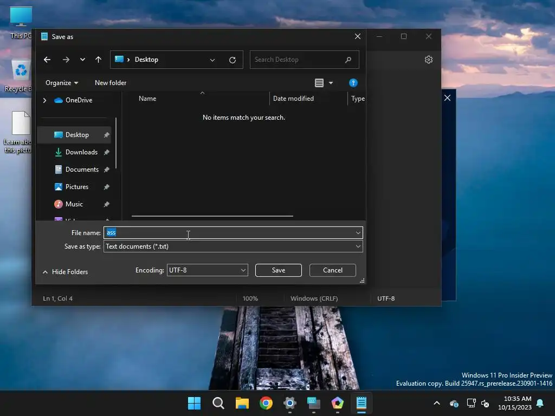Unpin Pictures using its pin icon

coord(107,187)
